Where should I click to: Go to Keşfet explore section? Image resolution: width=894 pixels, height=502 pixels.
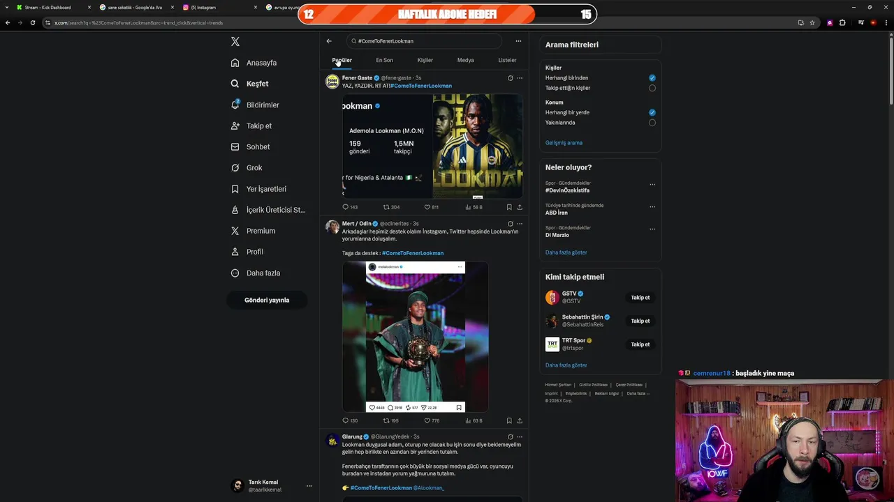pyautogui.click(x=250, y=84)
